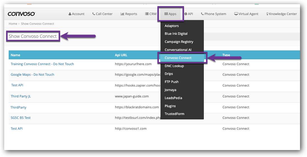Click Type cell in Zapier Test API row
The height and width of the screenshot is (157, 307).
236,85
